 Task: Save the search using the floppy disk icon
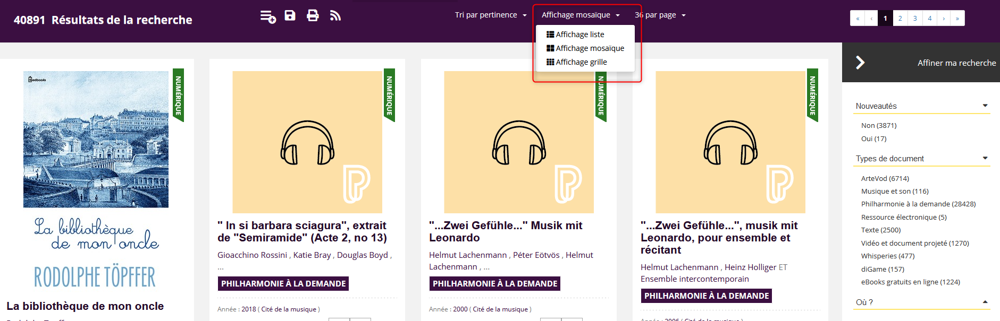coord(290,15)
